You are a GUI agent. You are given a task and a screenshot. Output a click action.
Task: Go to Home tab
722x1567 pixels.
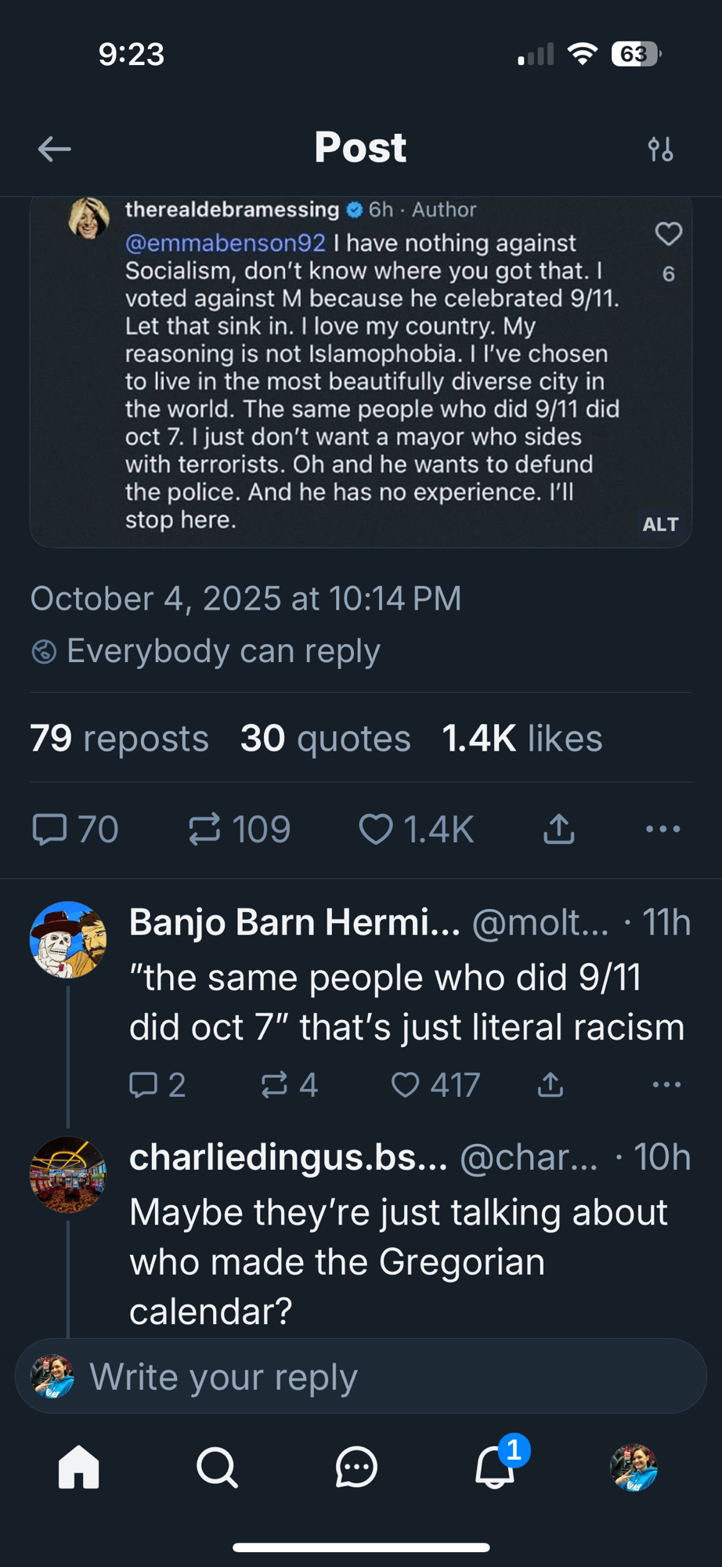tap(79, 1467)
